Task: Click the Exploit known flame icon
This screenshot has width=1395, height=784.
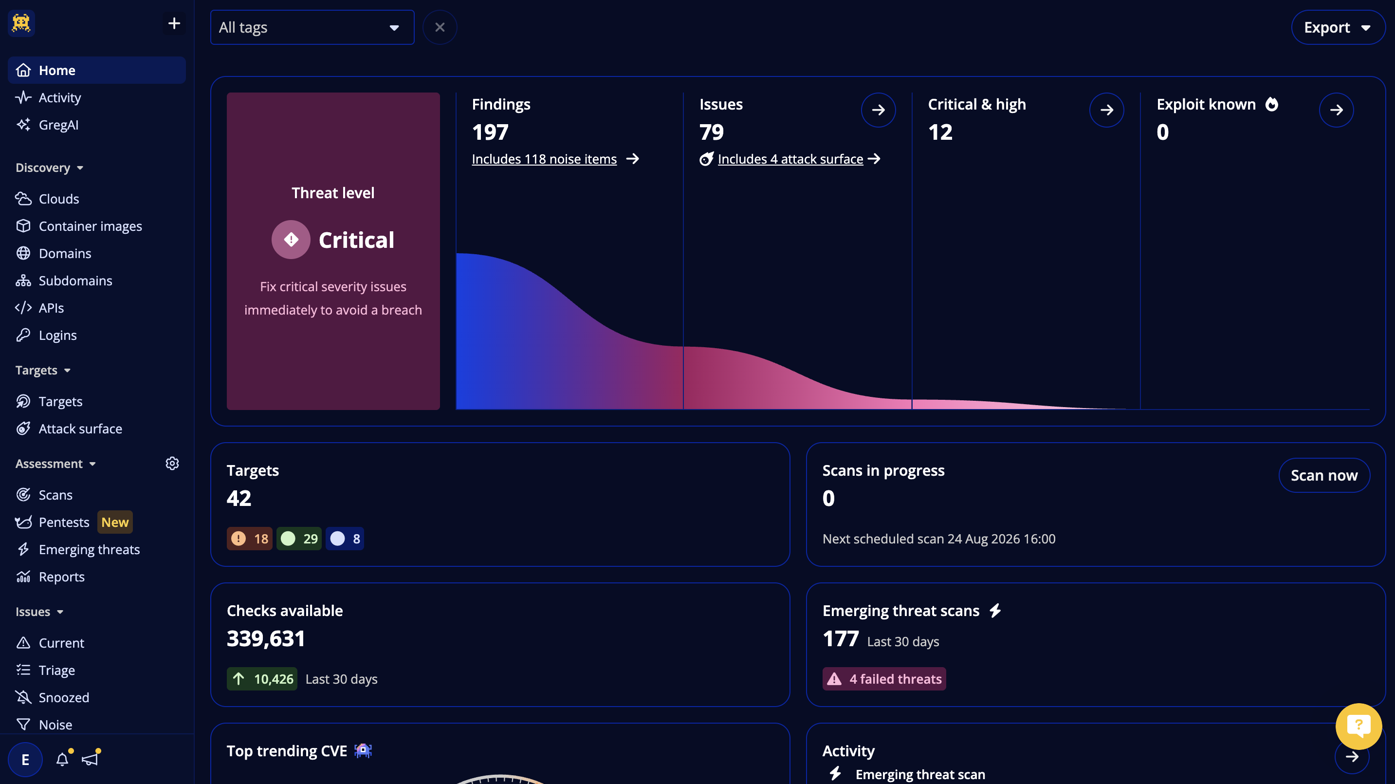Action: 1271,104
